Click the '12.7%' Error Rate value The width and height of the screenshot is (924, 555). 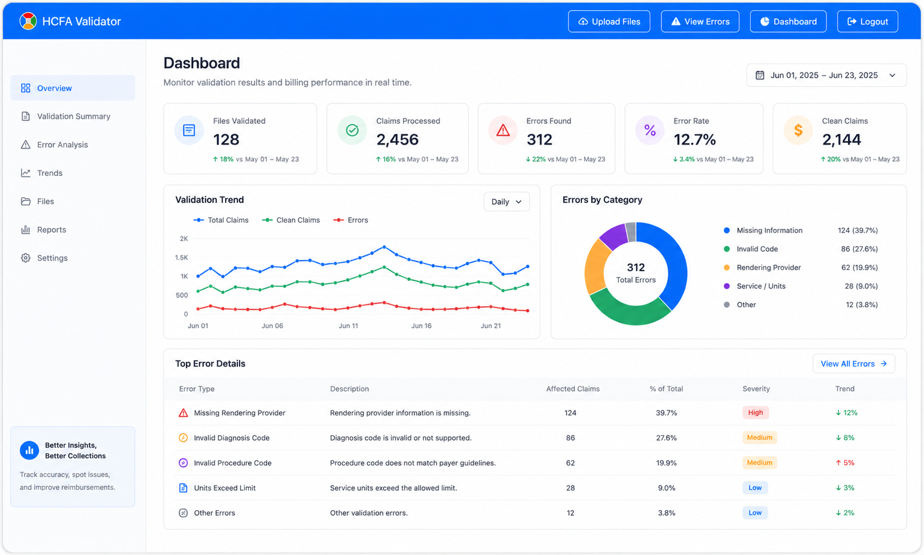click(695, 139)
